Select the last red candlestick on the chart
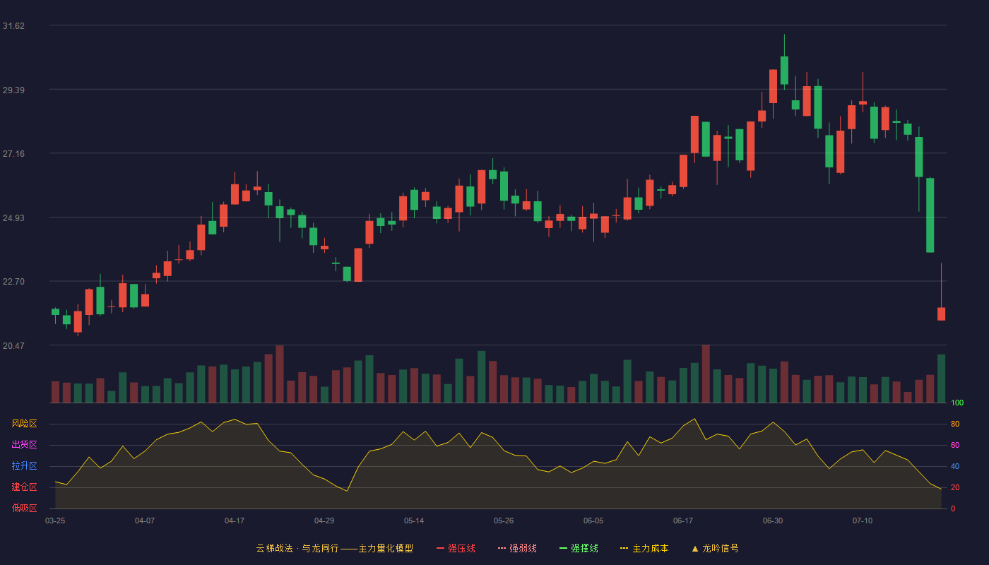 click(941, 314)
